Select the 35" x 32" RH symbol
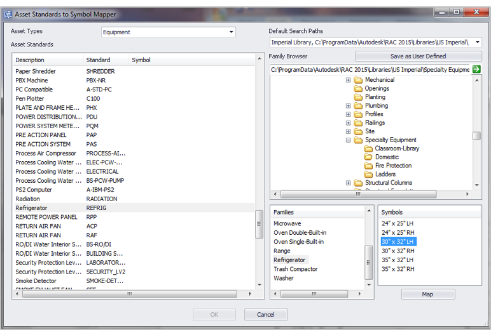 coord(398,269)
